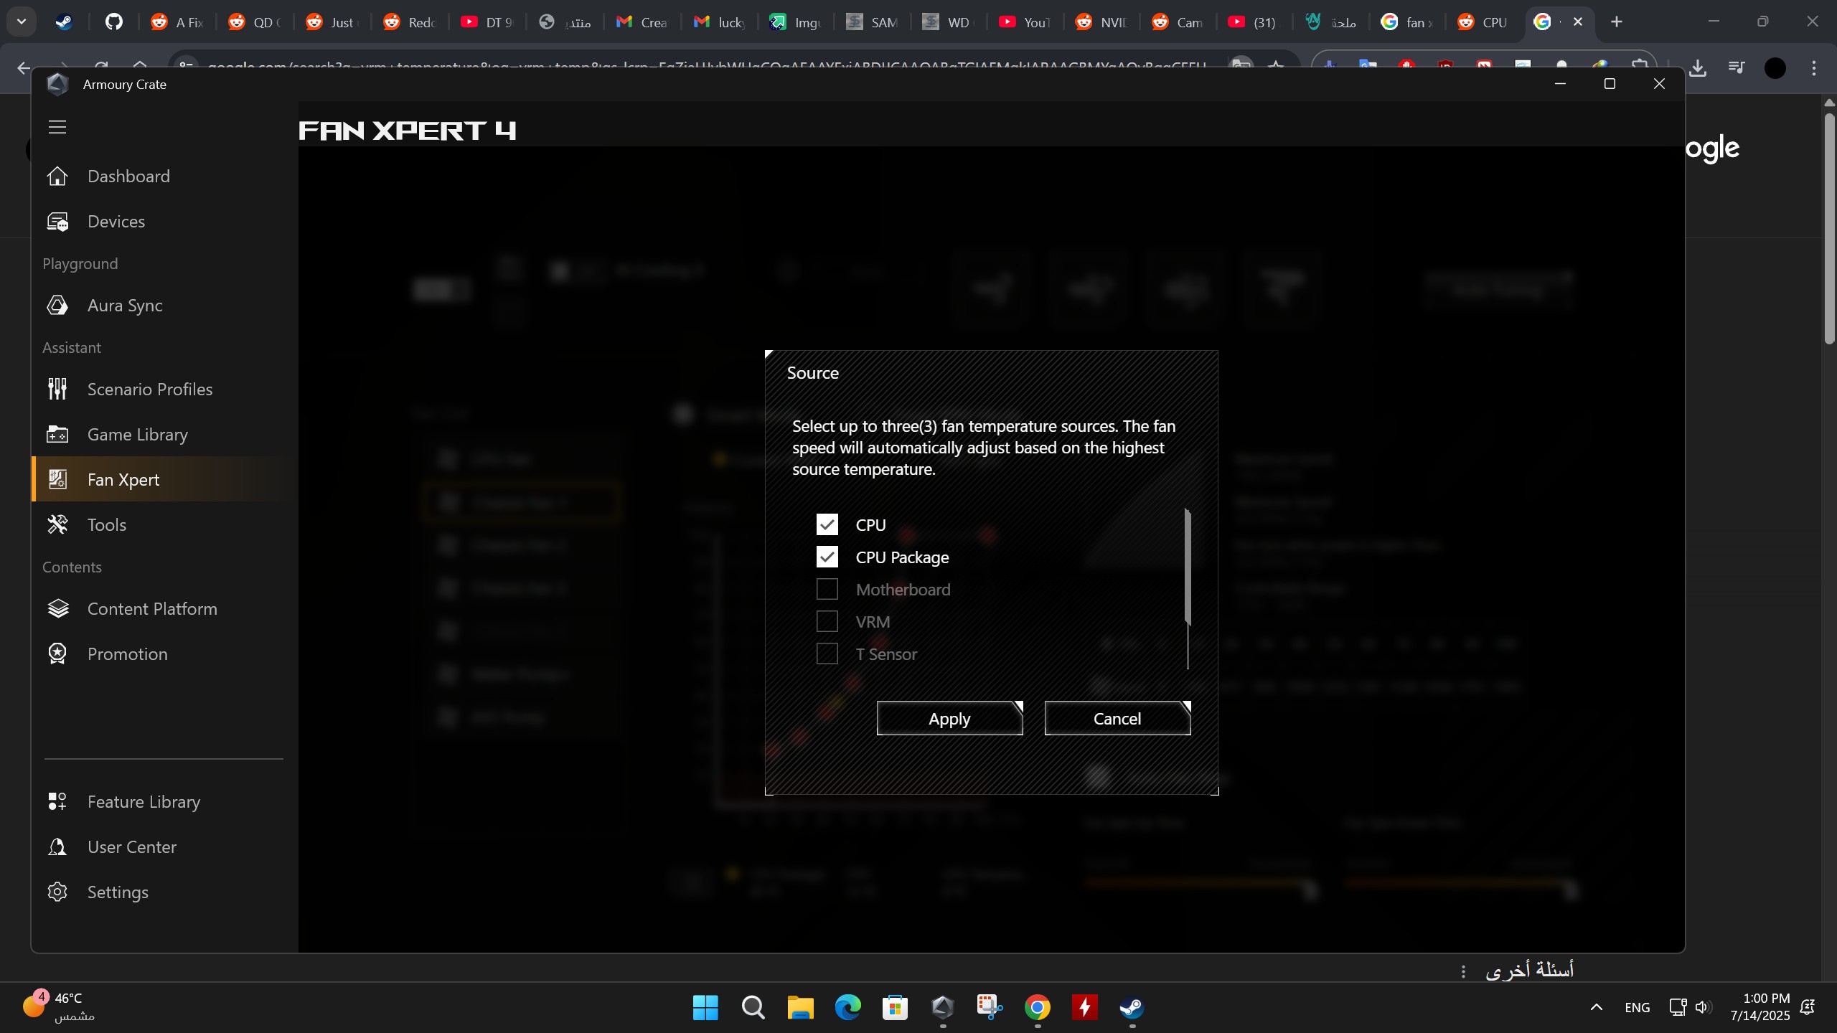Switch to the Steam browser tab
This screenshot has height=1033, width=1837.
[x=65, y=22]
